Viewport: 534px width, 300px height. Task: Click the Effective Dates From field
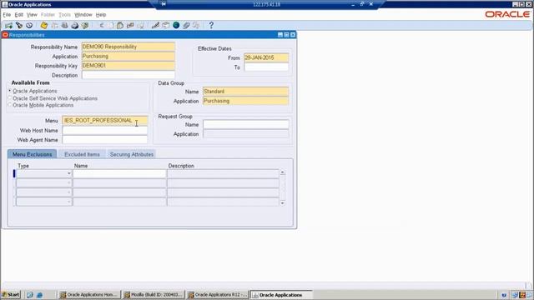point(266,57)
